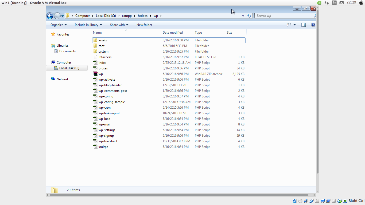The height and width of the screenshot is (205, 365).
Task: Click the New folder button
Action: pos(144,25)
